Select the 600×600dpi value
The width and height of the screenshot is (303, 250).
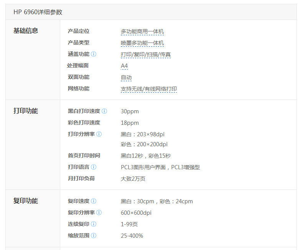coord(136,213)
